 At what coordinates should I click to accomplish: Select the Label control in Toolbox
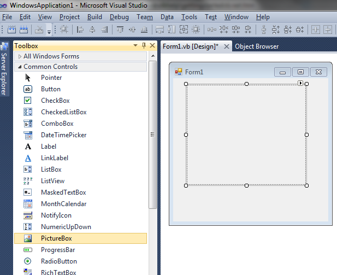coord(48,147)
